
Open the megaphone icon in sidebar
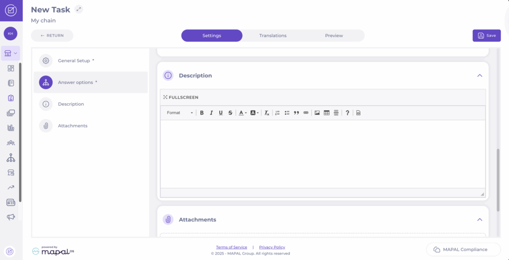point(10,217)
